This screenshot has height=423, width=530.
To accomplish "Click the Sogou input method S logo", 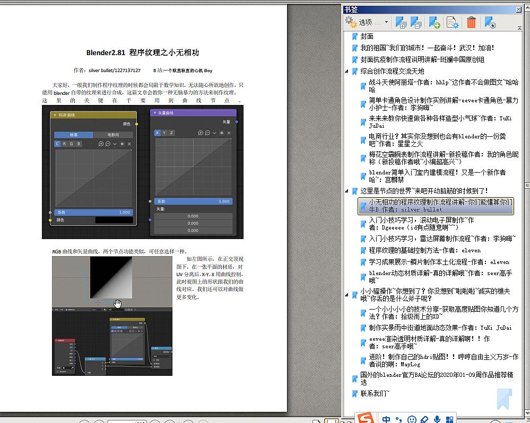I will click(365, 418).
